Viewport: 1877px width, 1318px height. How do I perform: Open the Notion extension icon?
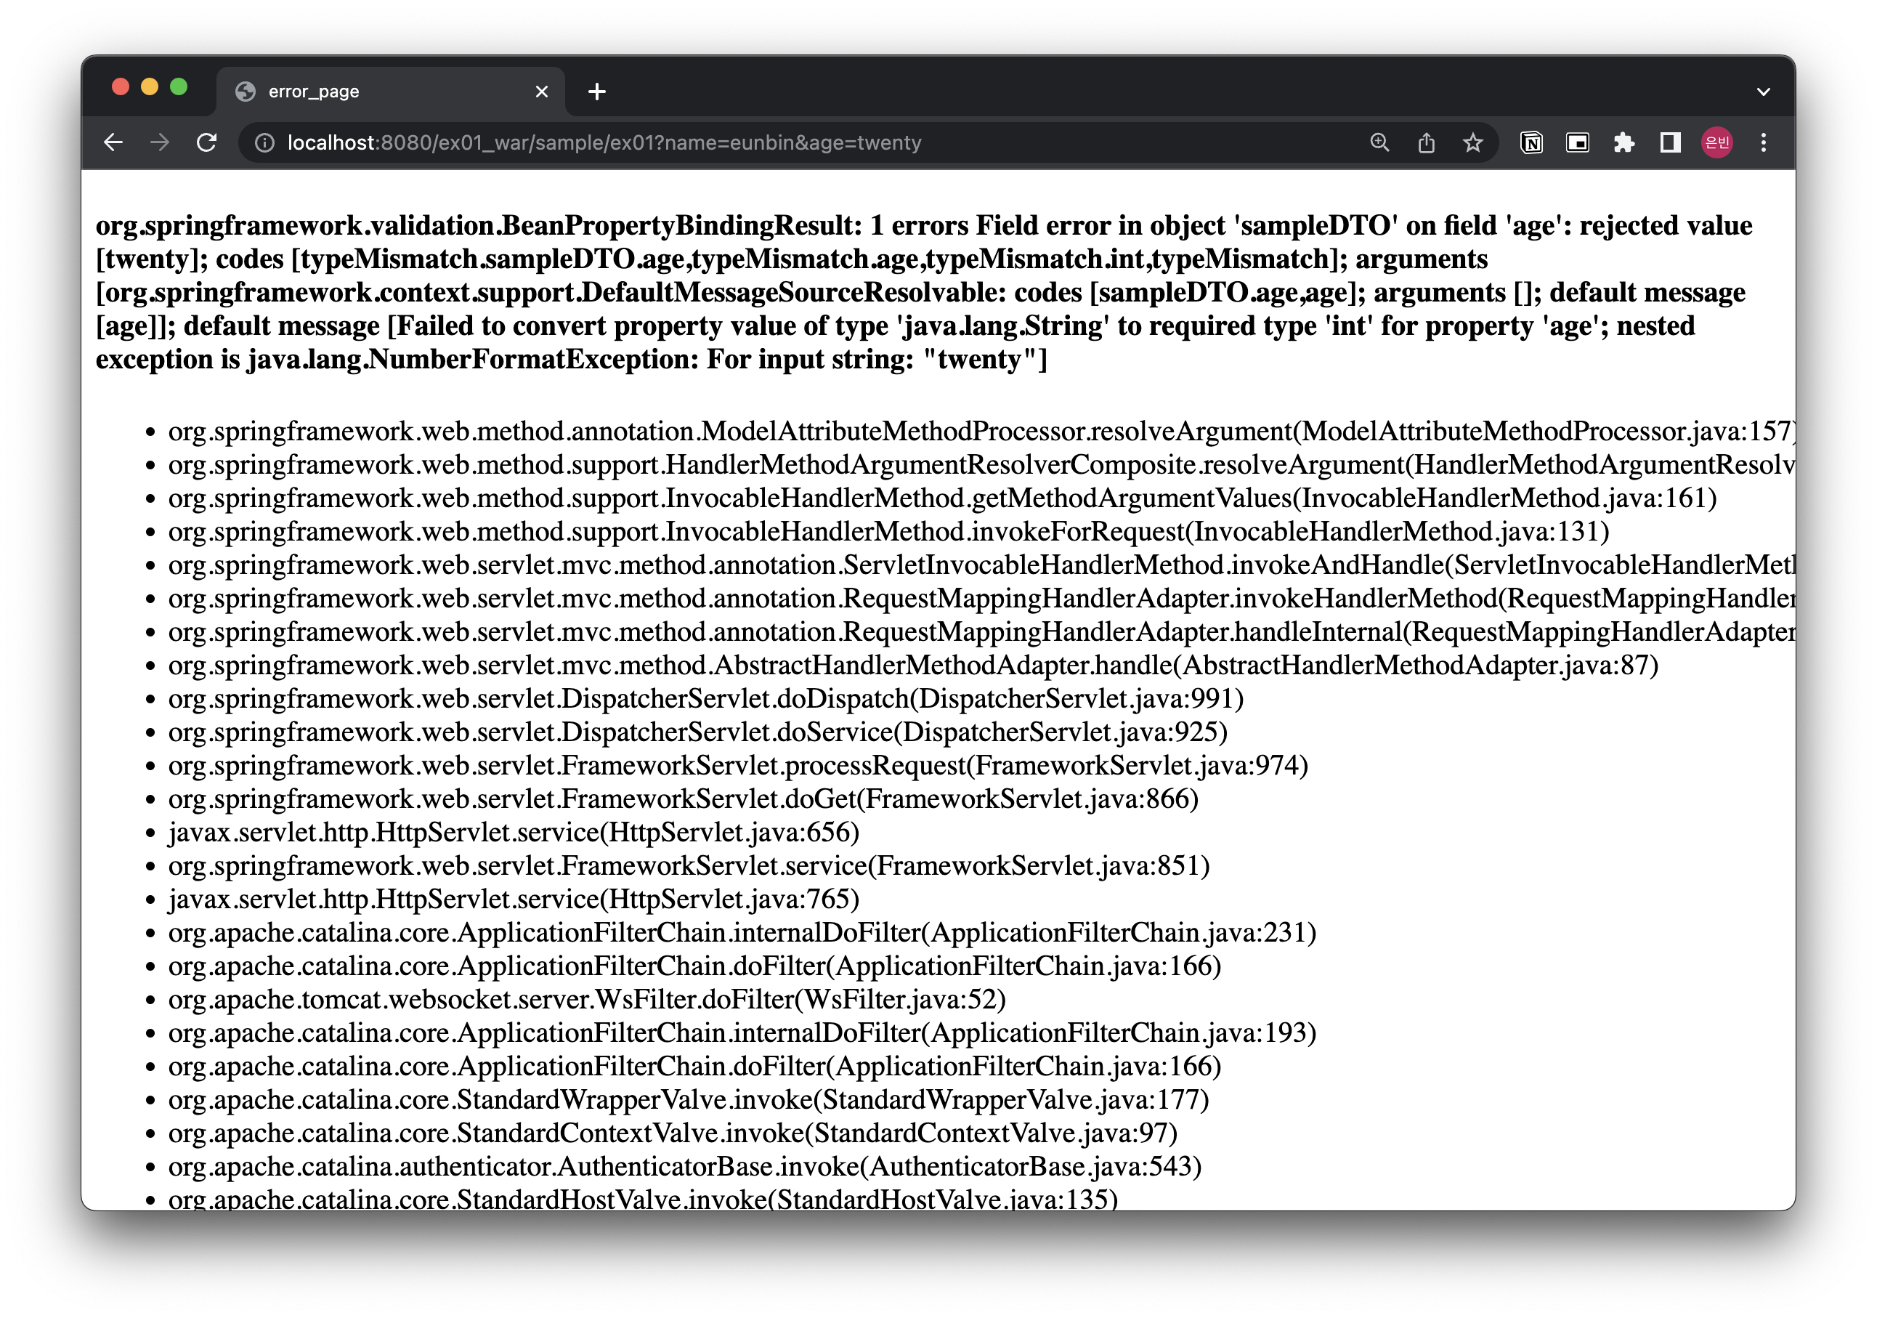click(x=1531, y=143)
